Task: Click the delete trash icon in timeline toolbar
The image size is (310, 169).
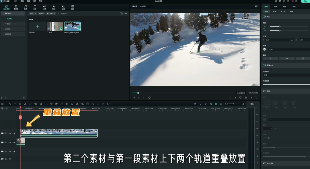Action: click(x=20, y=104)
